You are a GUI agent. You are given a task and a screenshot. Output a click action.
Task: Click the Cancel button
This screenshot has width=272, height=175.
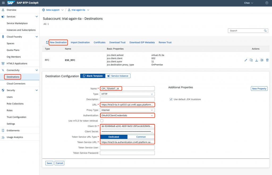tap(59, 163)
